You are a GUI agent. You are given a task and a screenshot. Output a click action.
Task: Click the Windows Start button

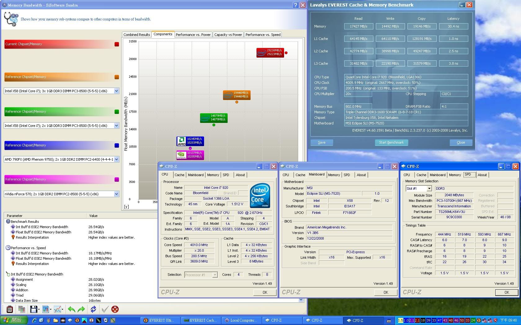pyautogui.click(x=14, y=320)
